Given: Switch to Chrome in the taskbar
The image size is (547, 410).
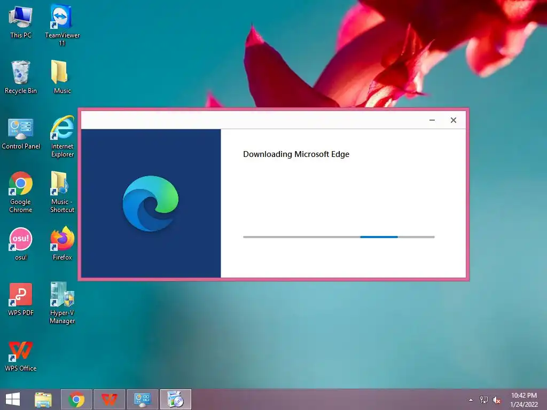Looking at the screenshot, I should coord(76,399).
